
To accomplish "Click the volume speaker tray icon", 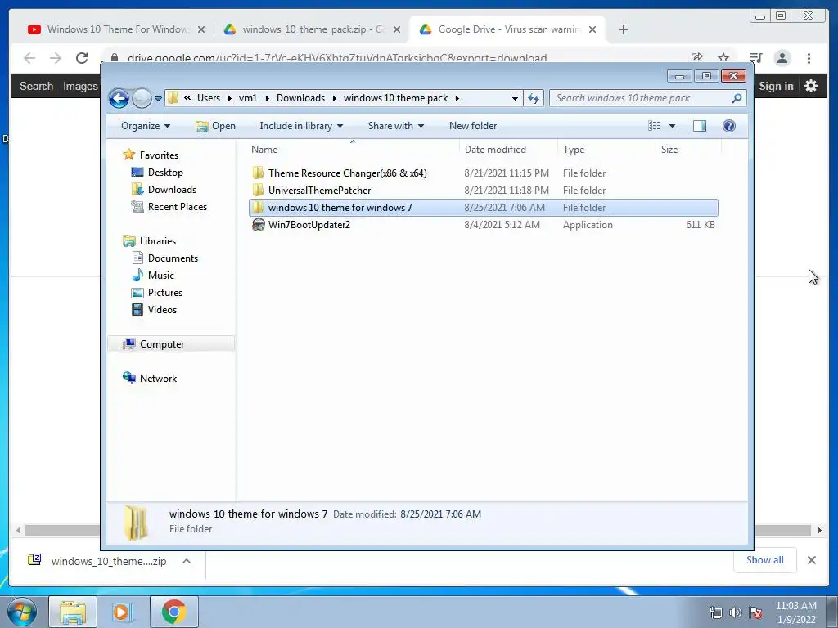I will click(736, 612).
